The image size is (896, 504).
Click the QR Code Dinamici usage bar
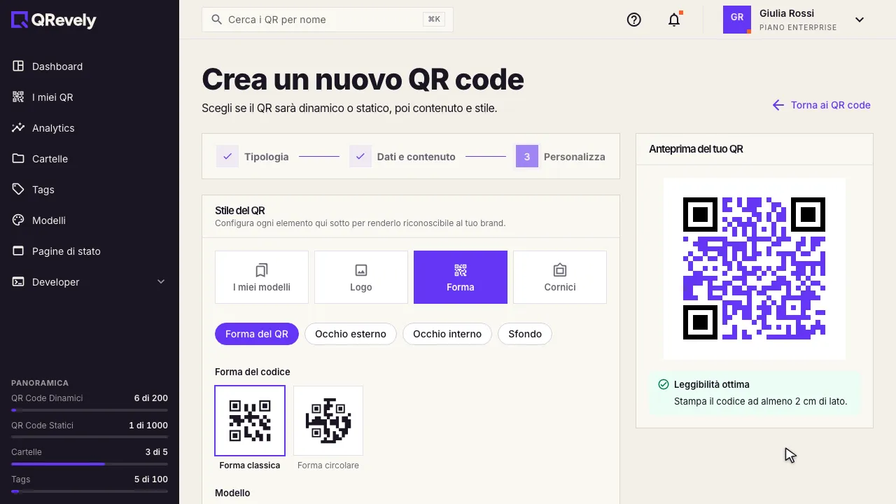pyautogui.click(x=90, y=410)
